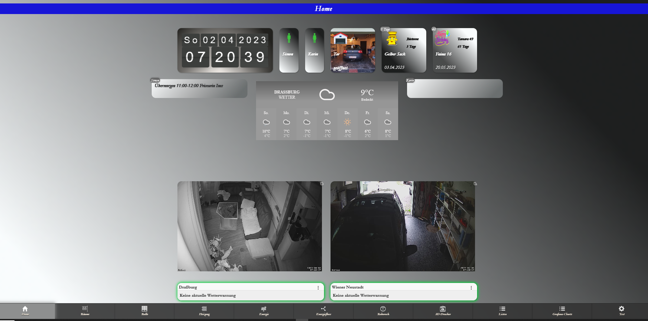Screen dimensions: 648x321
Task: Click the '5 Tage' text
Action: pyautogui.click(x=411, y=47)
